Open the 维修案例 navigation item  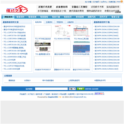[x=32, y=17]
